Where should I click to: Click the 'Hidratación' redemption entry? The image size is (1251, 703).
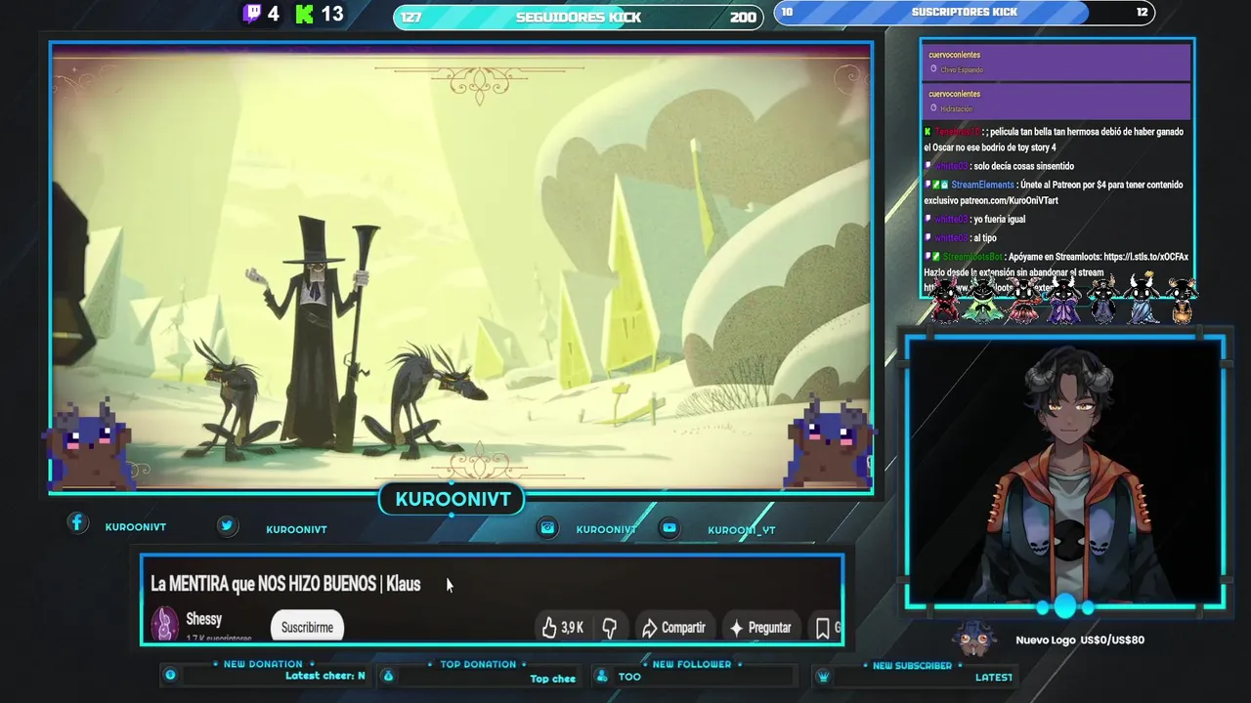[1056, 102]
